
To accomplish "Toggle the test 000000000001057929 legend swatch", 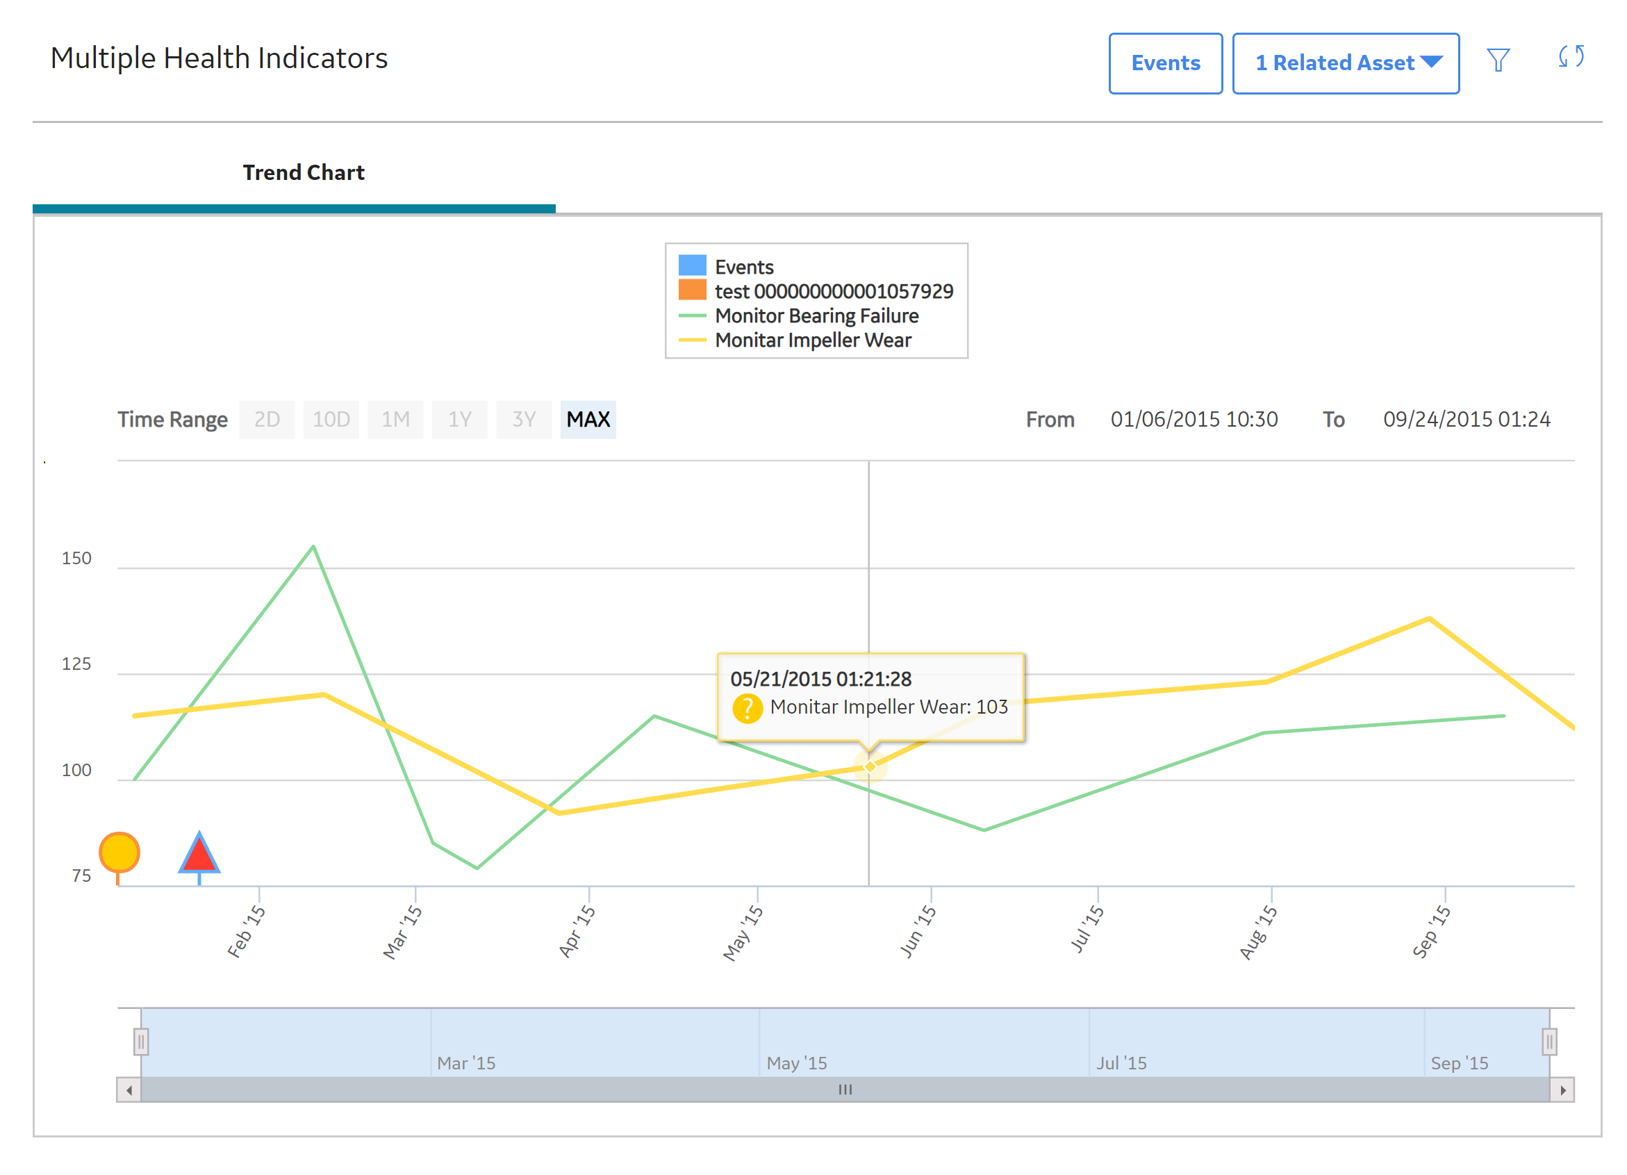I will 692,290.
